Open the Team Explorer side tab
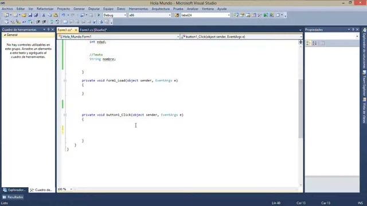 pyautogui.click(x=364, y=83)
